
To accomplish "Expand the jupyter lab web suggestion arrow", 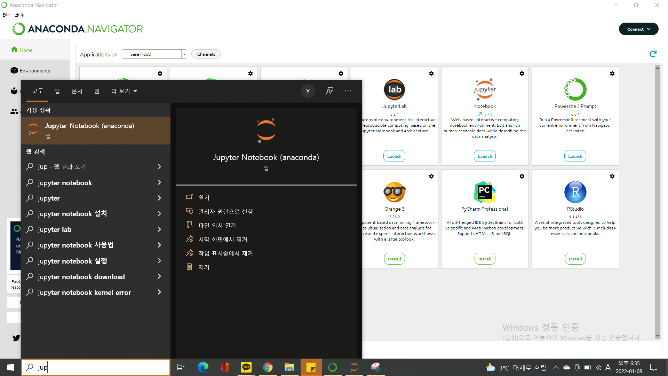I will coord(159,229).
